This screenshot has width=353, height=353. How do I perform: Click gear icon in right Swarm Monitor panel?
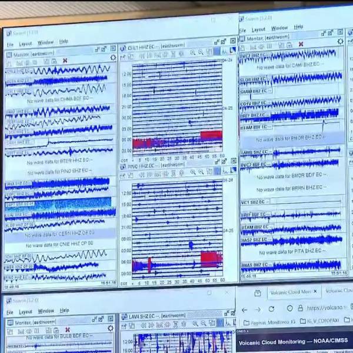click(340, 42)
